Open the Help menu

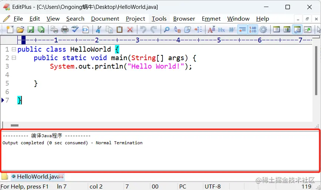click(x=263, y=19)
